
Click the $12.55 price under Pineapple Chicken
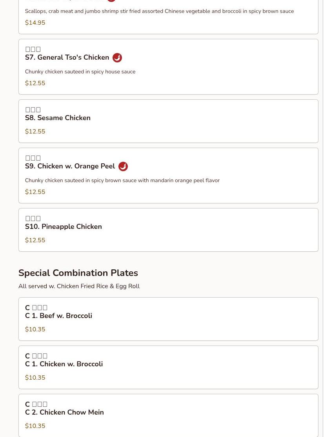pyautogui.click(x=35, y=240)
